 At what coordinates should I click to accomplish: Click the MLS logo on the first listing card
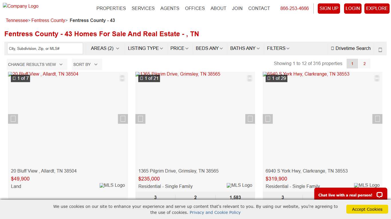[112, 185]
